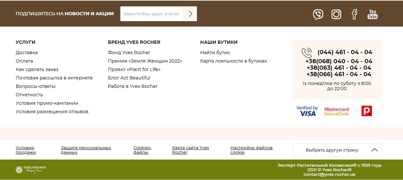Submit newsletter email with arrow button
403x180 pixels.
tap(190, 14)
